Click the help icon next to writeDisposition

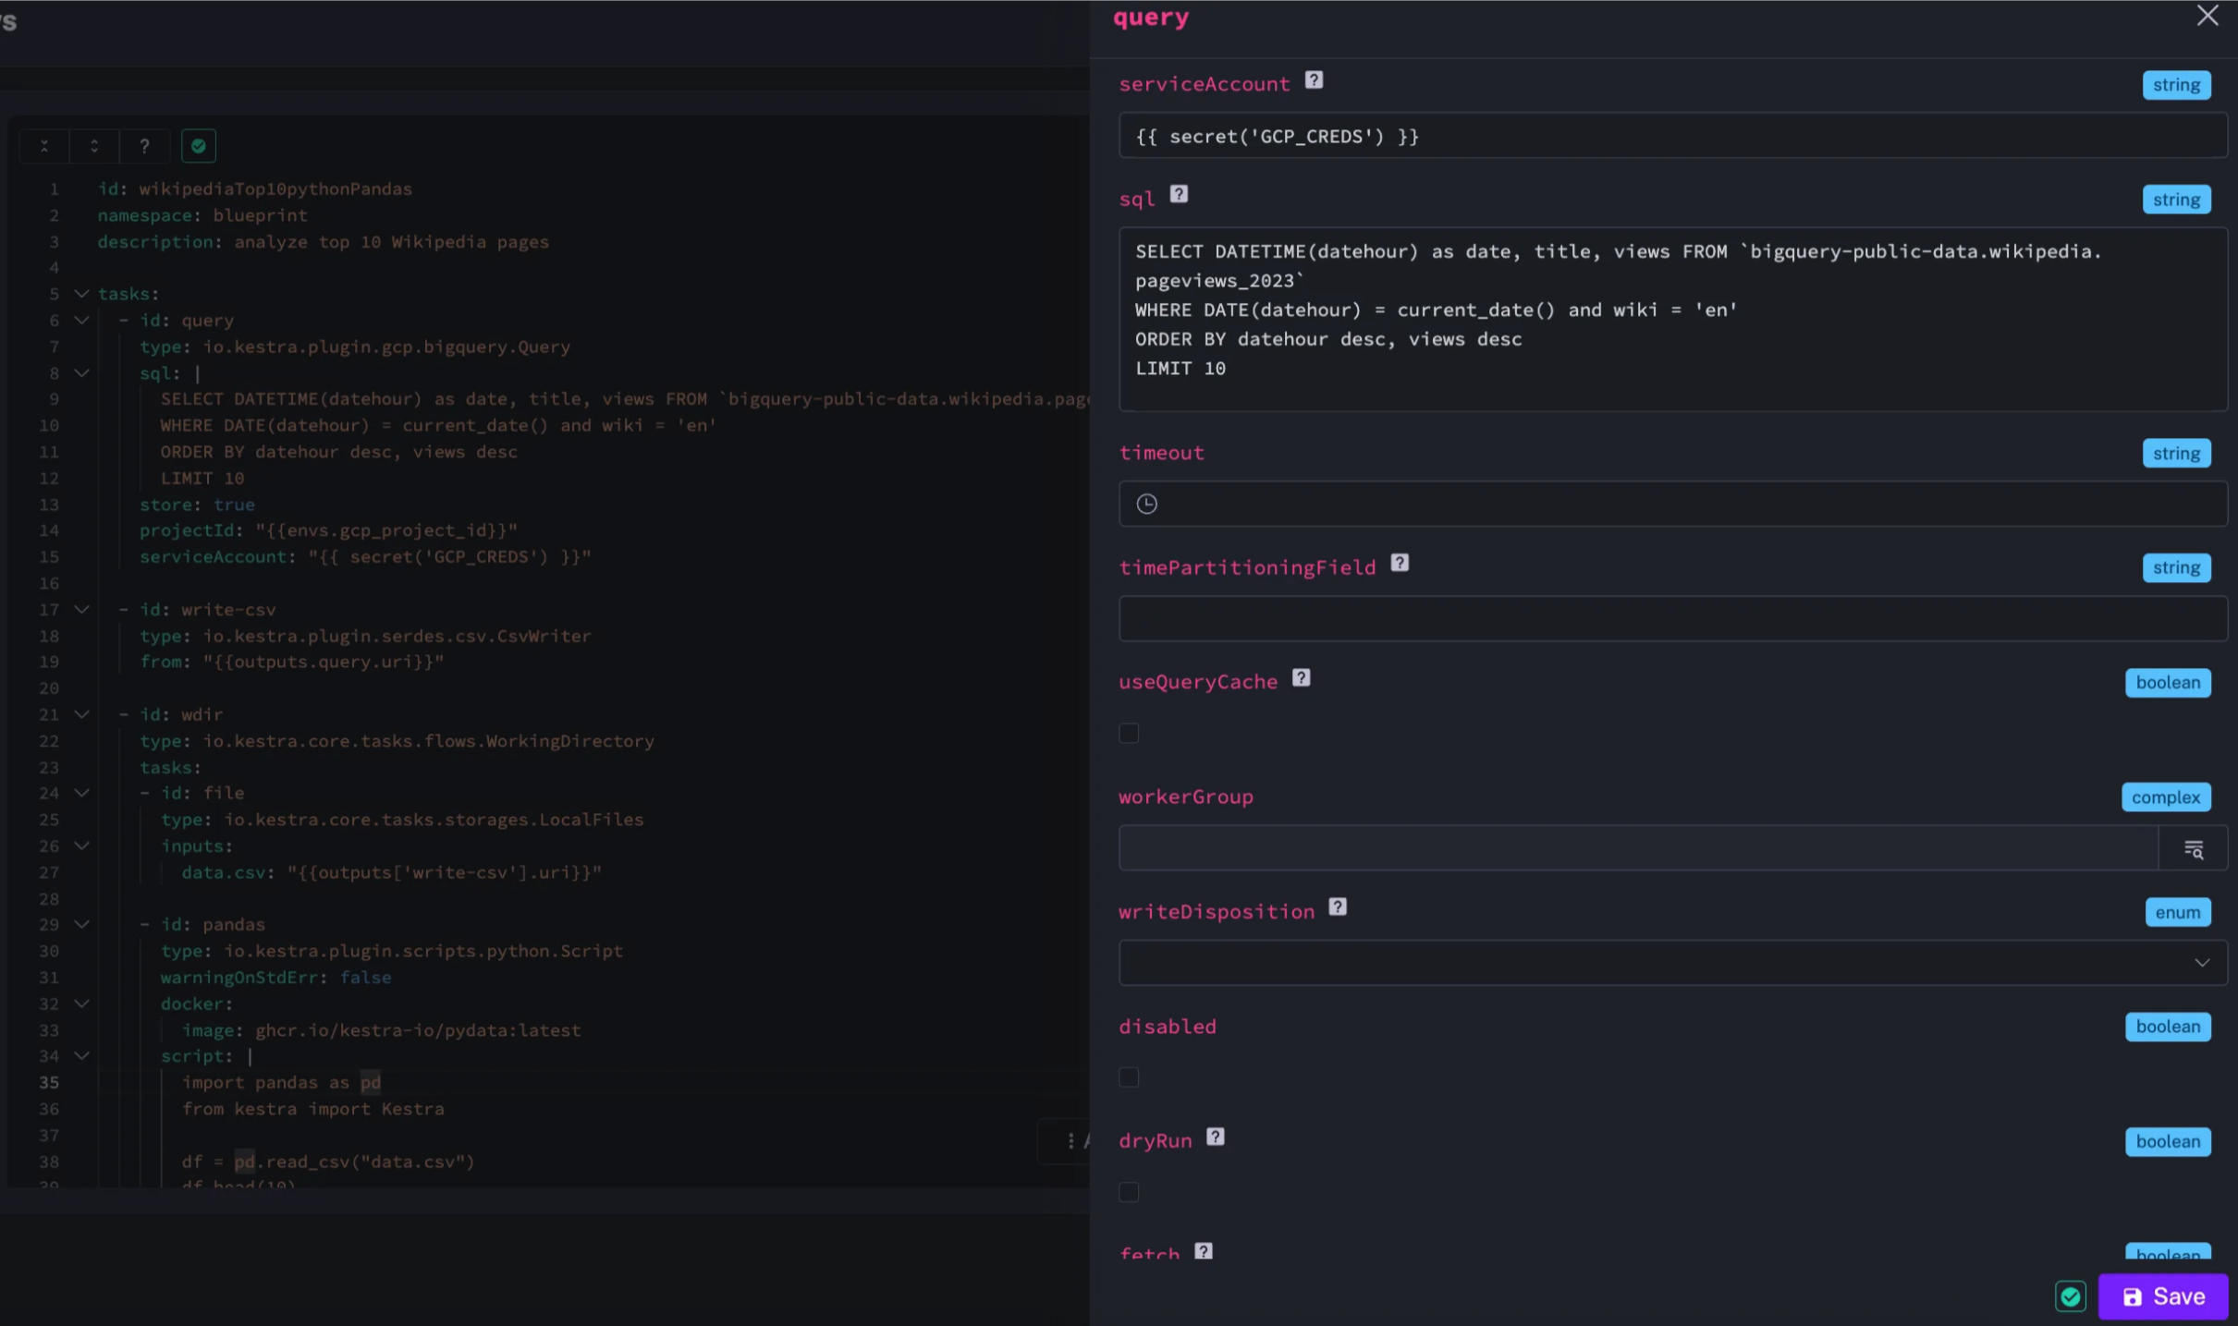click(x=1338, y=907)
